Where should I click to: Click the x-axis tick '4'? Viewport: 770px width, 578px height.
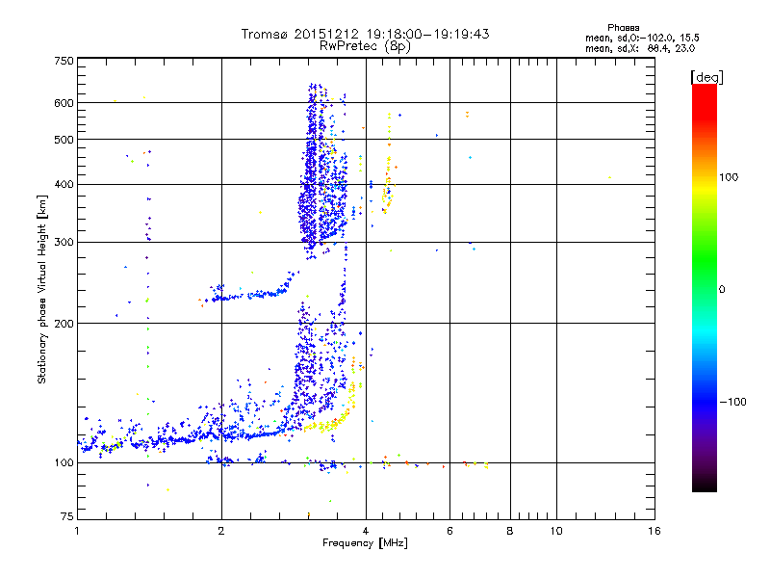tap(366, 531)
